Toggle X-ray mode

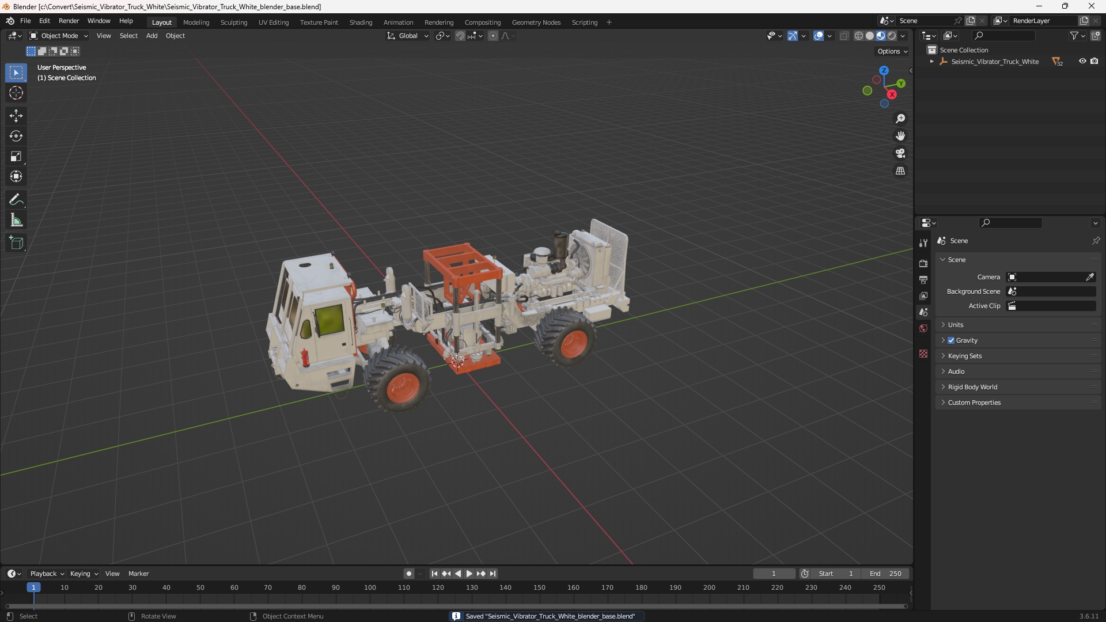[x=844, y=36]
